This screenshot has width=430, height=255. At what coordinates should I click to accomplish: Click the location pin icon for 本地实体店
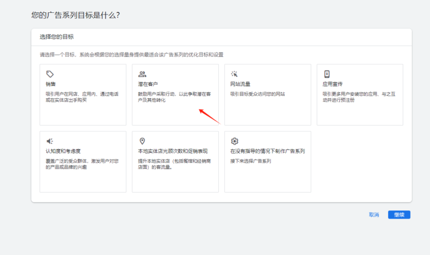[142, 141]
